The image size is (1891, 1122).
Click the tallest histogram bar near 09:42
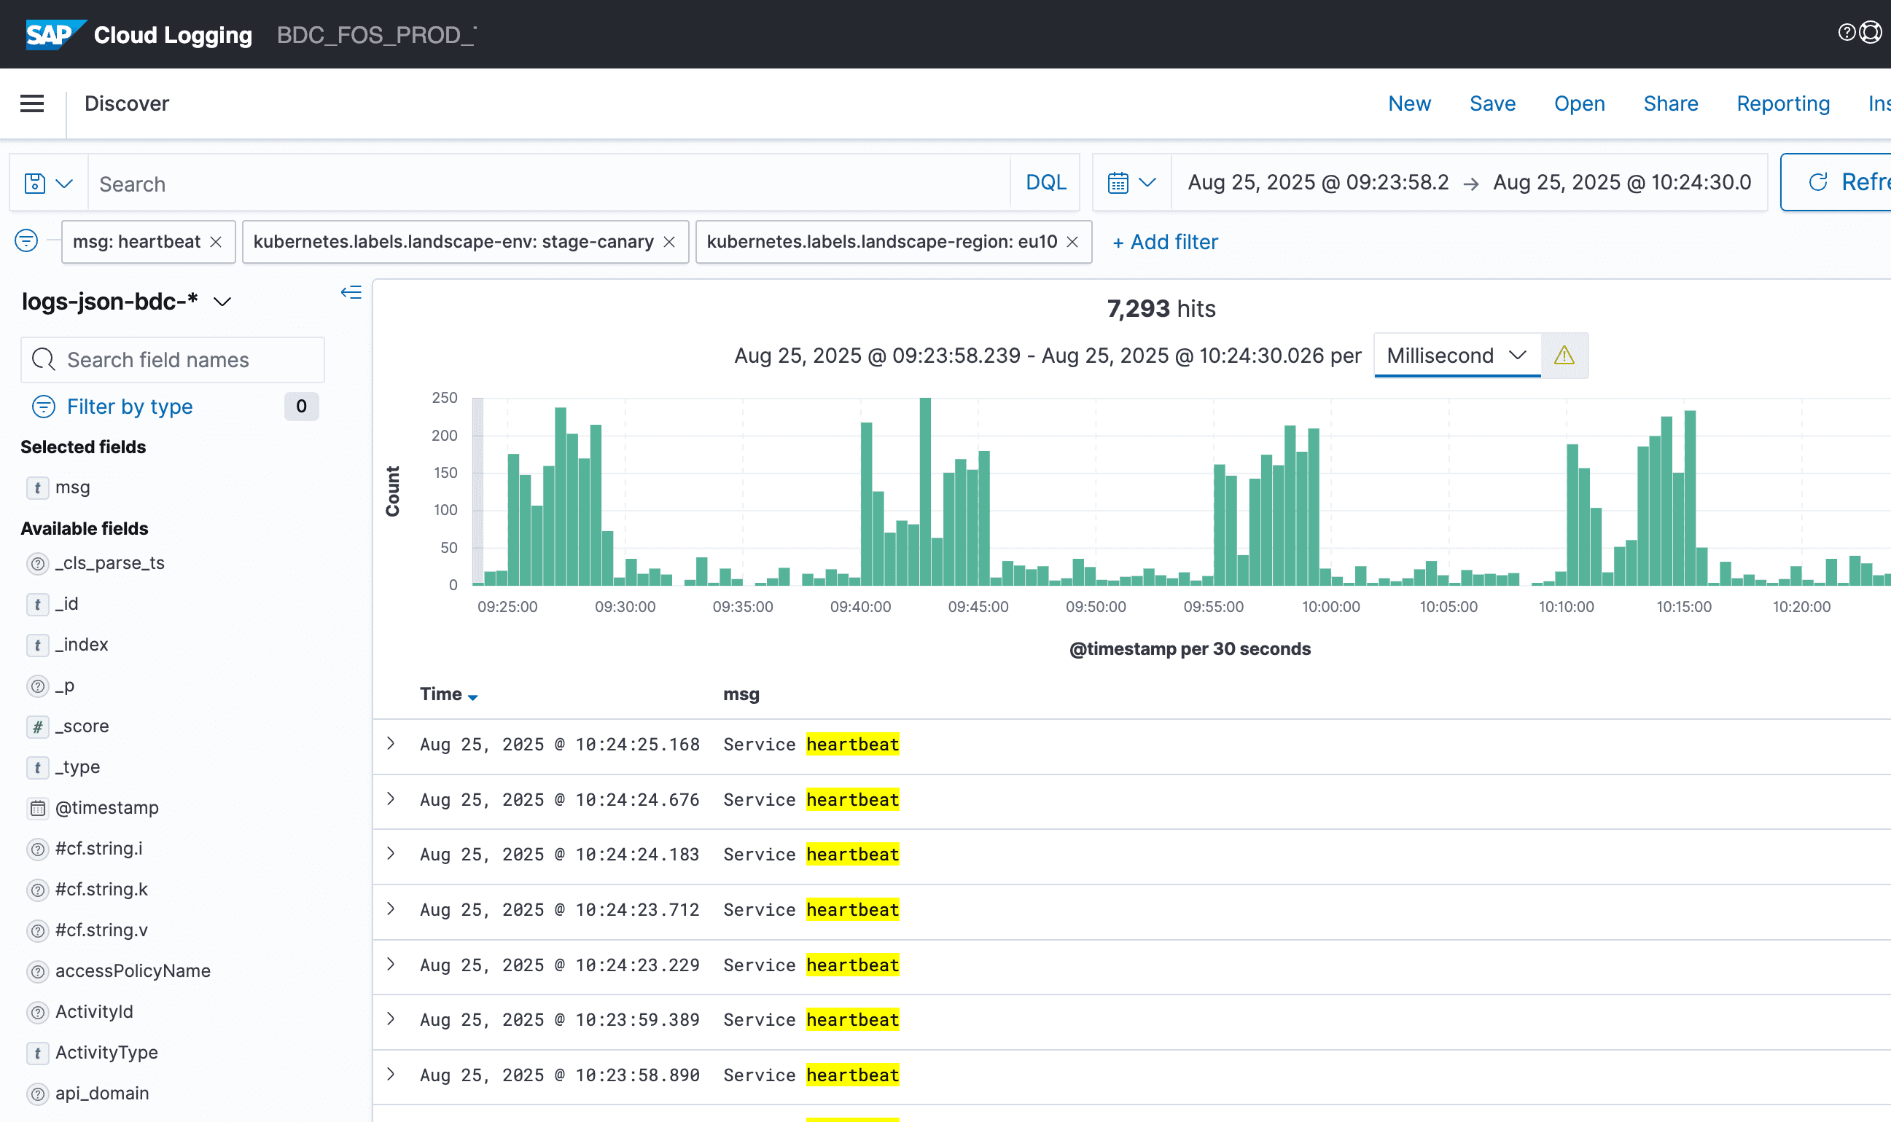coord(925,492)
